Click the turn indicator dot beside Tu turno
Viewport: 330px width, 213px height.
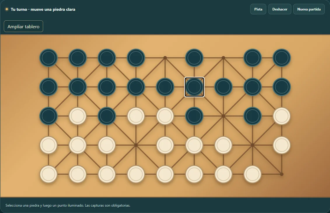[x=7, y=9]
